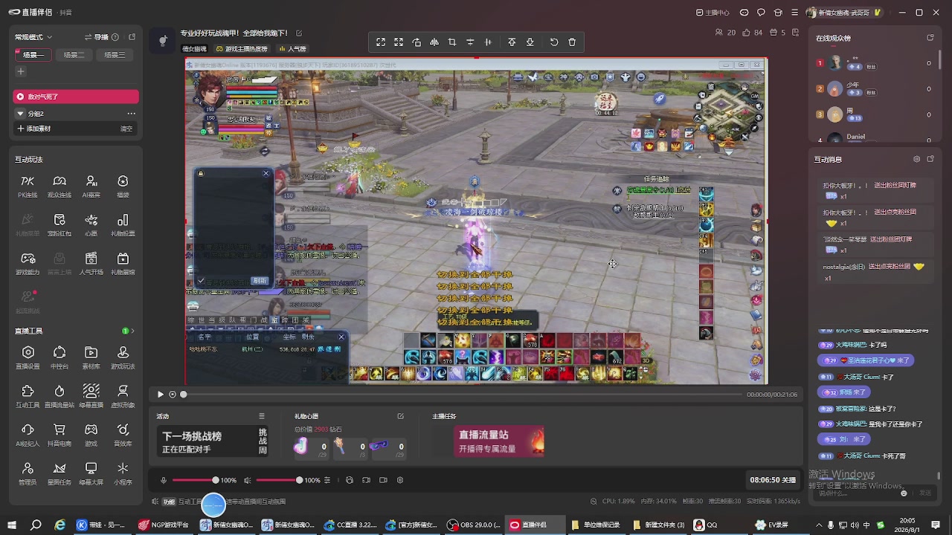The width and height of the screenshot is (952, 535).
Task: Open 虚拟形象 virtual avatar tool
Action: [x=123, y=395]
